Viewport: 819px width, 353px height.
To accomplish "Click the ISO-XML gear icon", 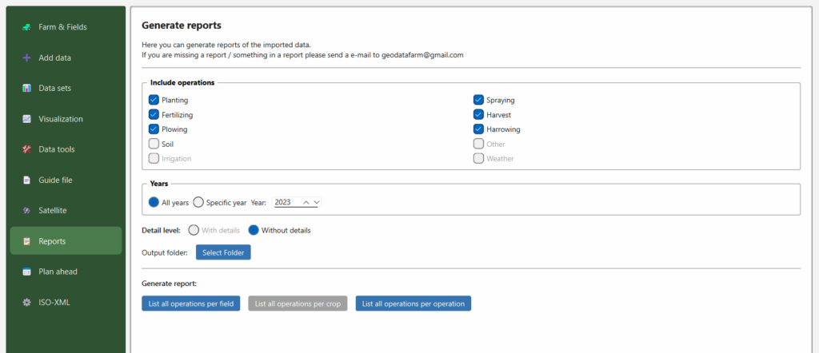I will [x=26, y=303].
